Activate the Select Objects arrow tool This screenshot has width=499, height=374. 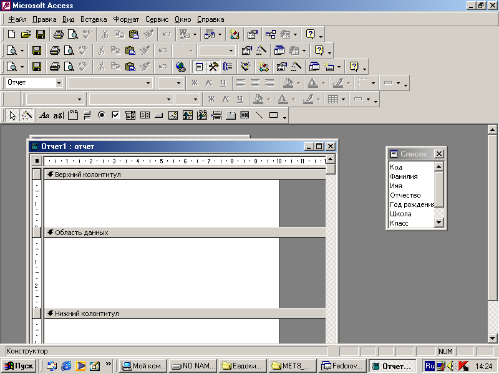(12, 115)
